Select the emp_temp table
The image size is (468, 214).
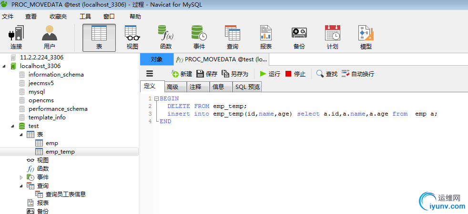[61, 152]
